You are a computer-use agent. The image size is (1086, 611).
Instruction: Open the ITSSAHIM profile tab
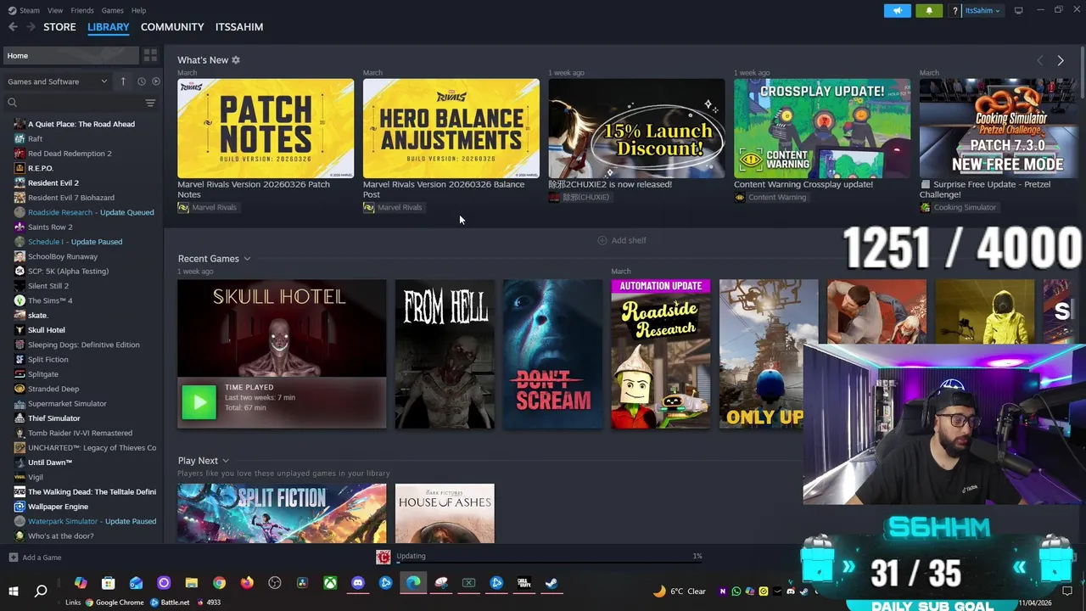pyautogui.click(x=239, y=27)
